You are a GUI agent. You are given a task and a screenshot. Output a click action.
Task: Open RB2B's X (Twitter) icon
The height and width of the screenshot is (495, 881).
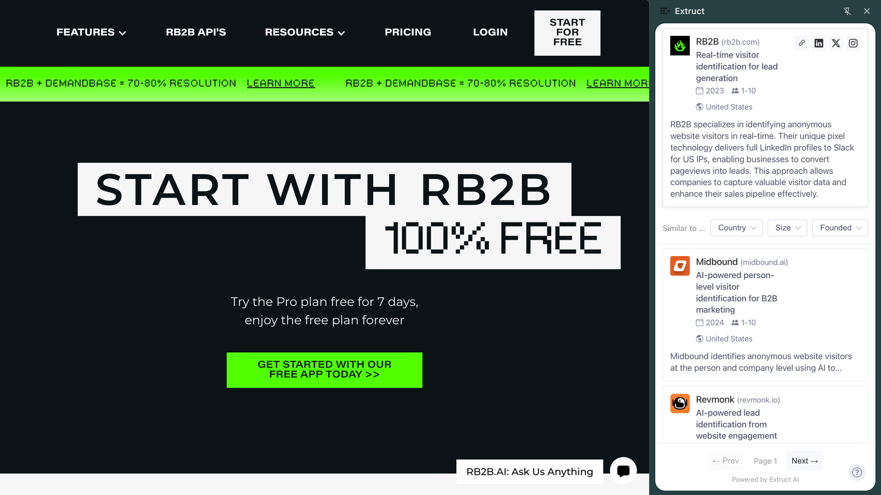tap(836, 43)
